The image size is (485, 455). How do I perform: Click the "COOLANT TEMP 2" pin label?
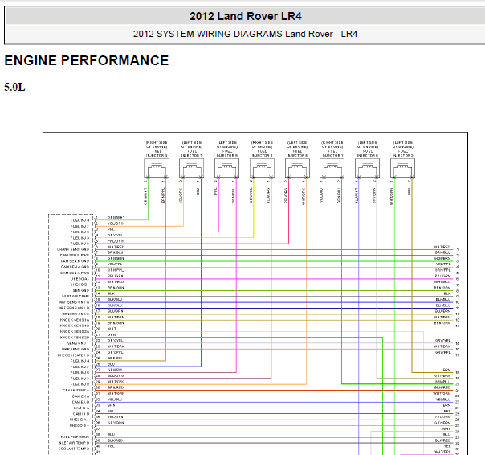point(74,449)
